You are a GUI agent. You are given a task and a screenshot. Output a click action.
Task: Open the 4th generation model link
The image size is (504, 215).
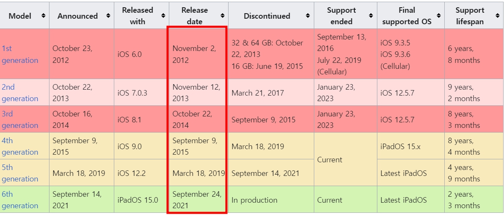(x=20, y=146)
